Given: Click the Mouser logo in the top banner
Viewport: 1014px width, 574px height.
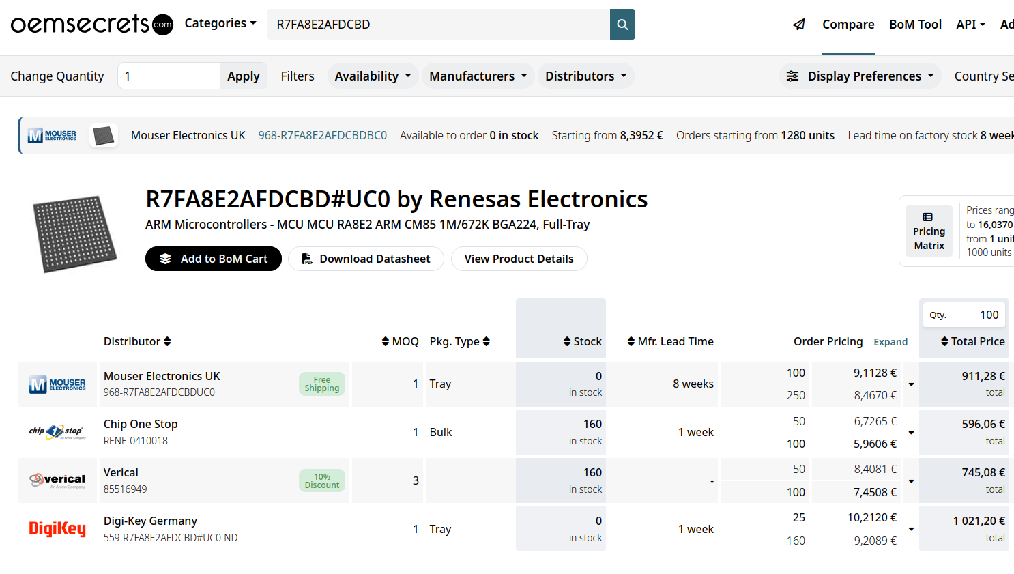Looking at the screenshot, I should tap(53, 135).
